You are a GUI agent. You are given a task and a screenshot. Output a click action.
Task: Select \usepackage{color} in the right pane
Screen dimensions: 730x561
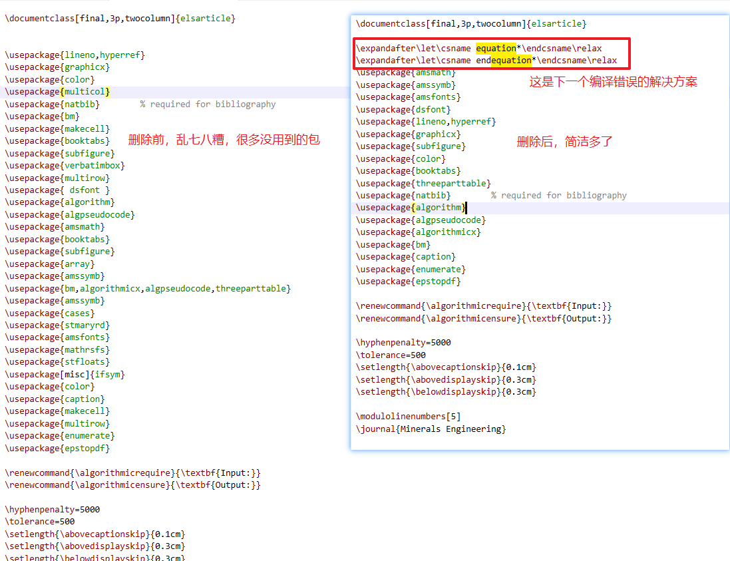point(401,159)
